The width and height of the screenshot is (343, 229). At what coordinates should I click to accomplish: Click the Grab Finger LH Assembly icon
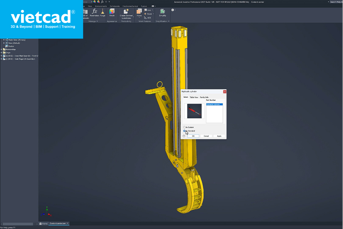point(4,59)
